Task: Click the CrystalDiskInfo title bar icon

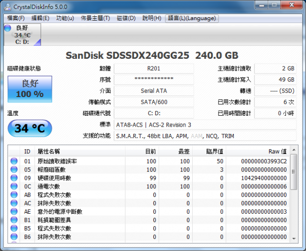Action: click(8, 7)
